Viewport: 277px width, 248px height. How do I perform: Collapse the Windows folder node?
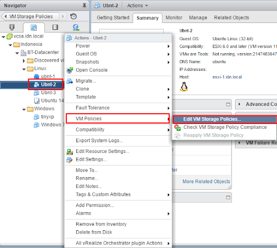point(24,110)
